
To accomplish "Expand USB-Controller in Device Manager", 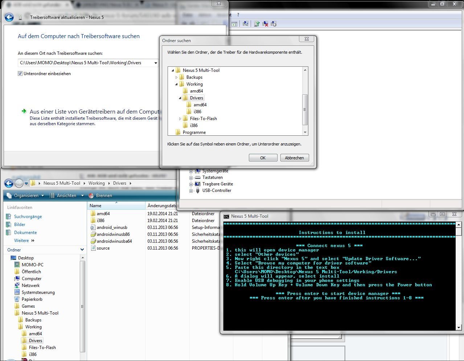I will click(x=191, y=191).
